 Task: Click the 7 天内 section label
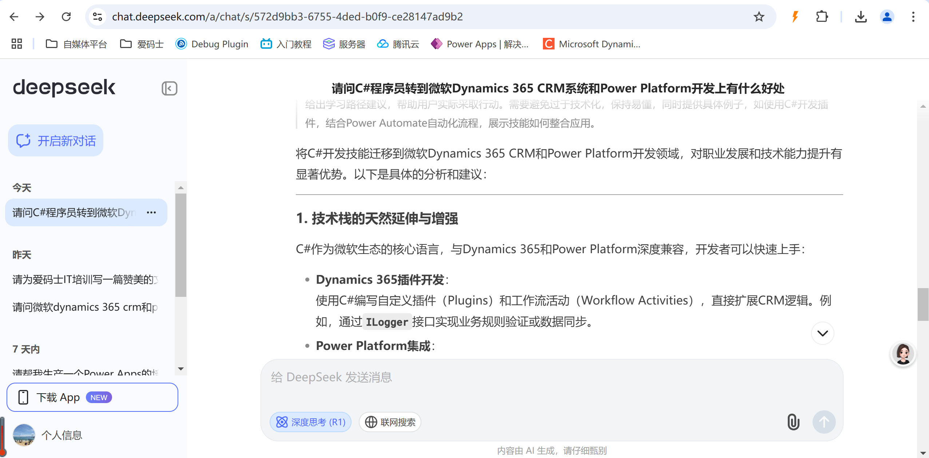click(x=26, y=349)
